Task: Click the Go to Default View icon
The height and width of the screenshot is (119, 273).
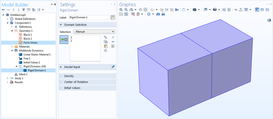Action: pyautogui.click(x=152, y=10)
